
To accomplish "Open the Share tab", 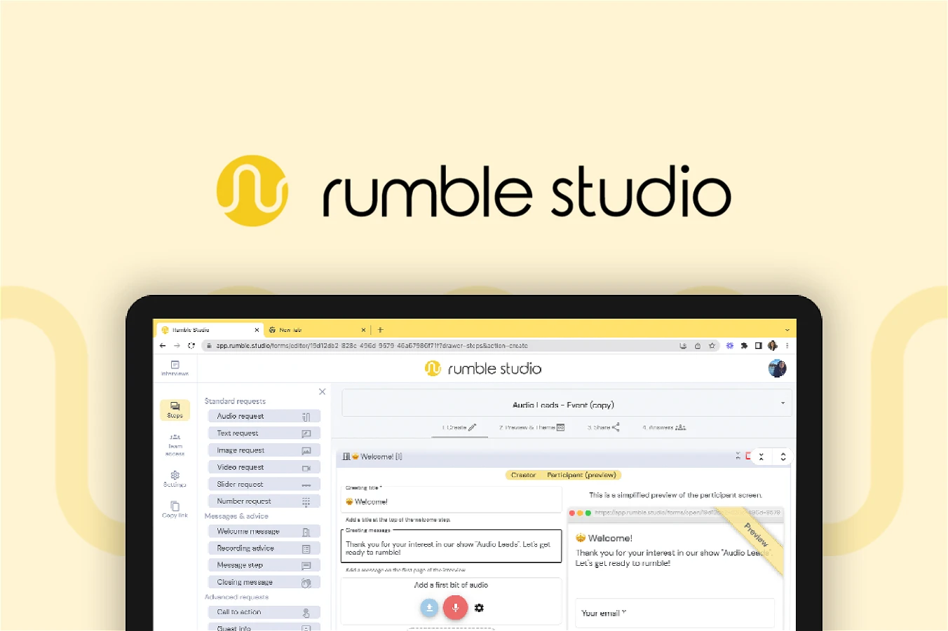I will (603, 427).
